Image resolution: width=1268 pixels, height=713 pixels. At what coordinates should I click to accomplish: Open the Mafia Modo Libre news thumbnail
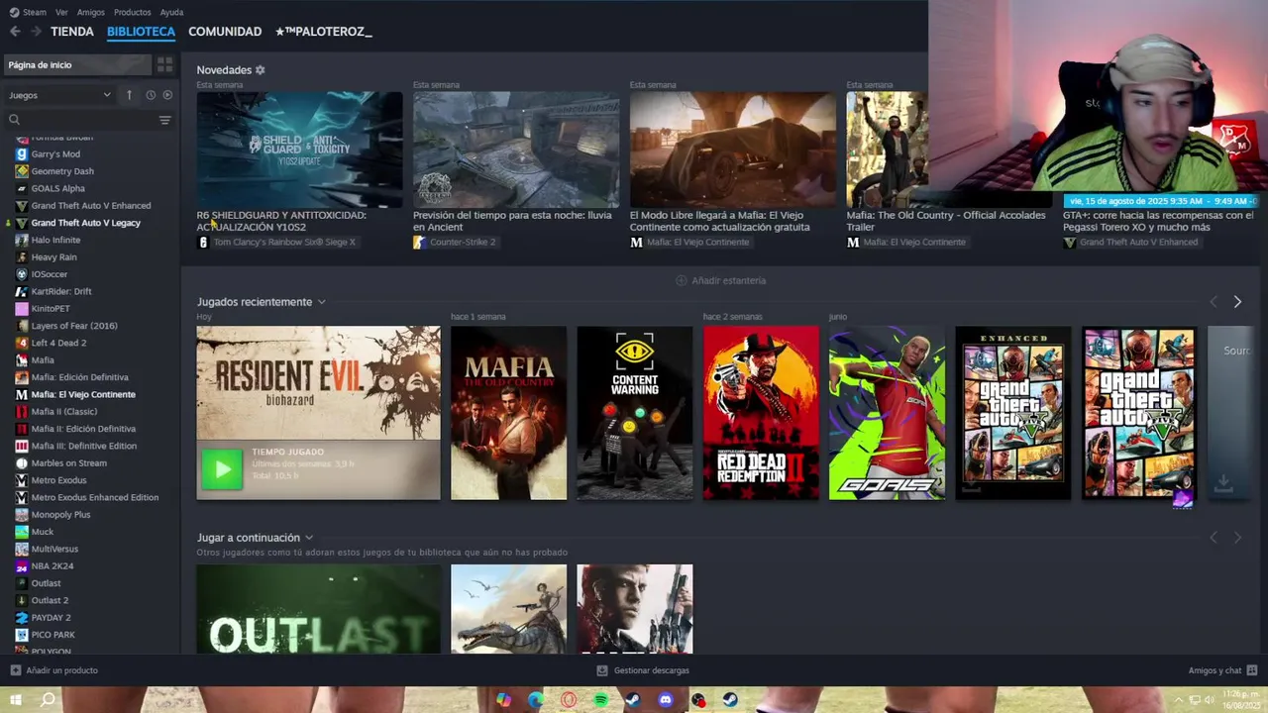733,150
